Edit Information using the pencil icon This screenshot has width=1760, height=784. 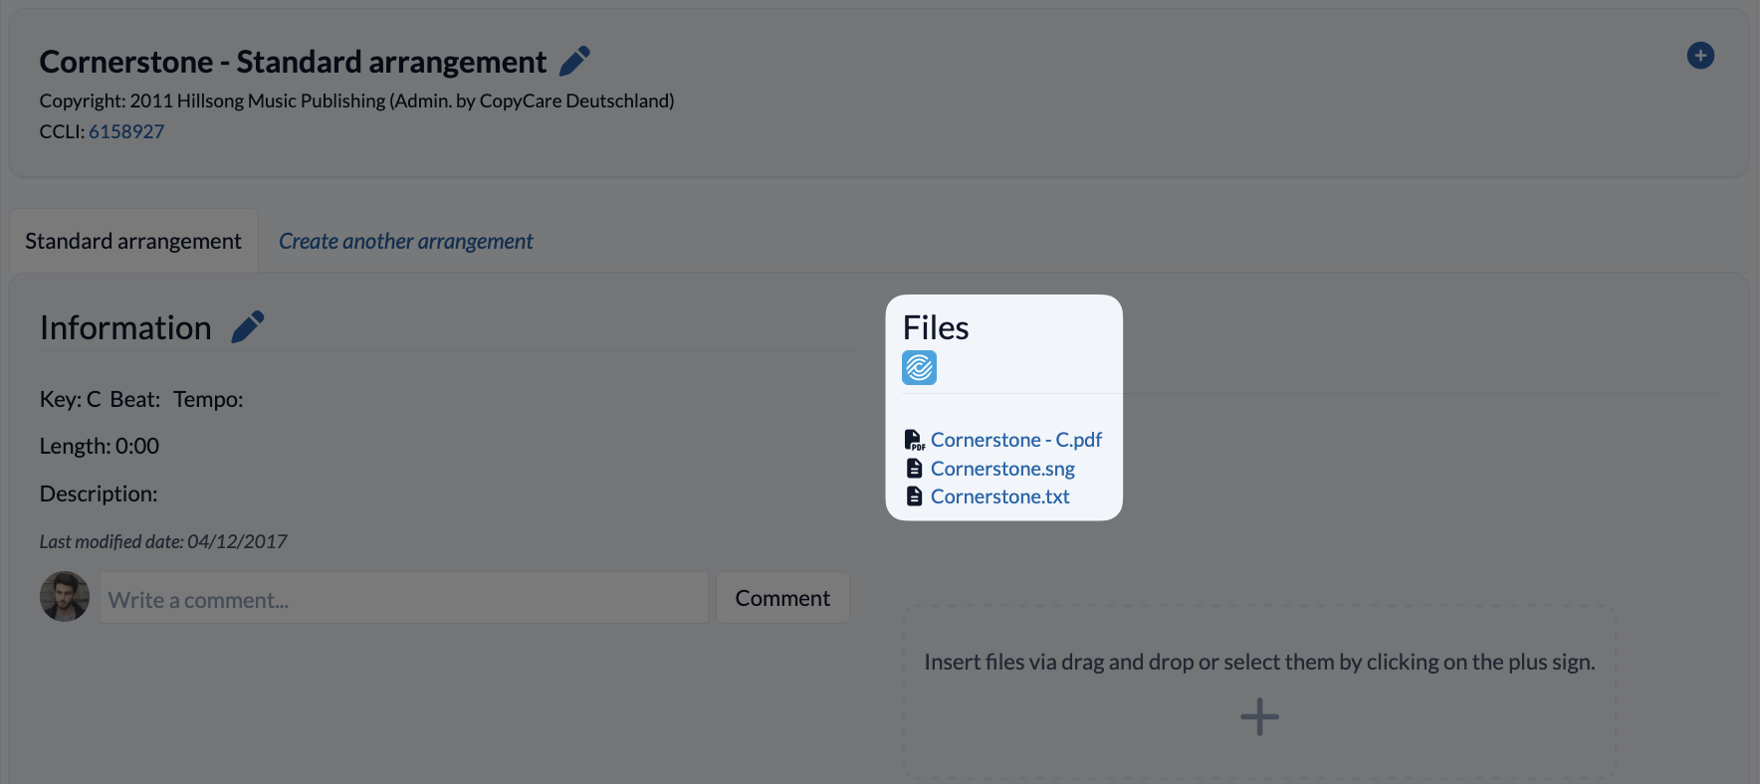coord(247,327)
